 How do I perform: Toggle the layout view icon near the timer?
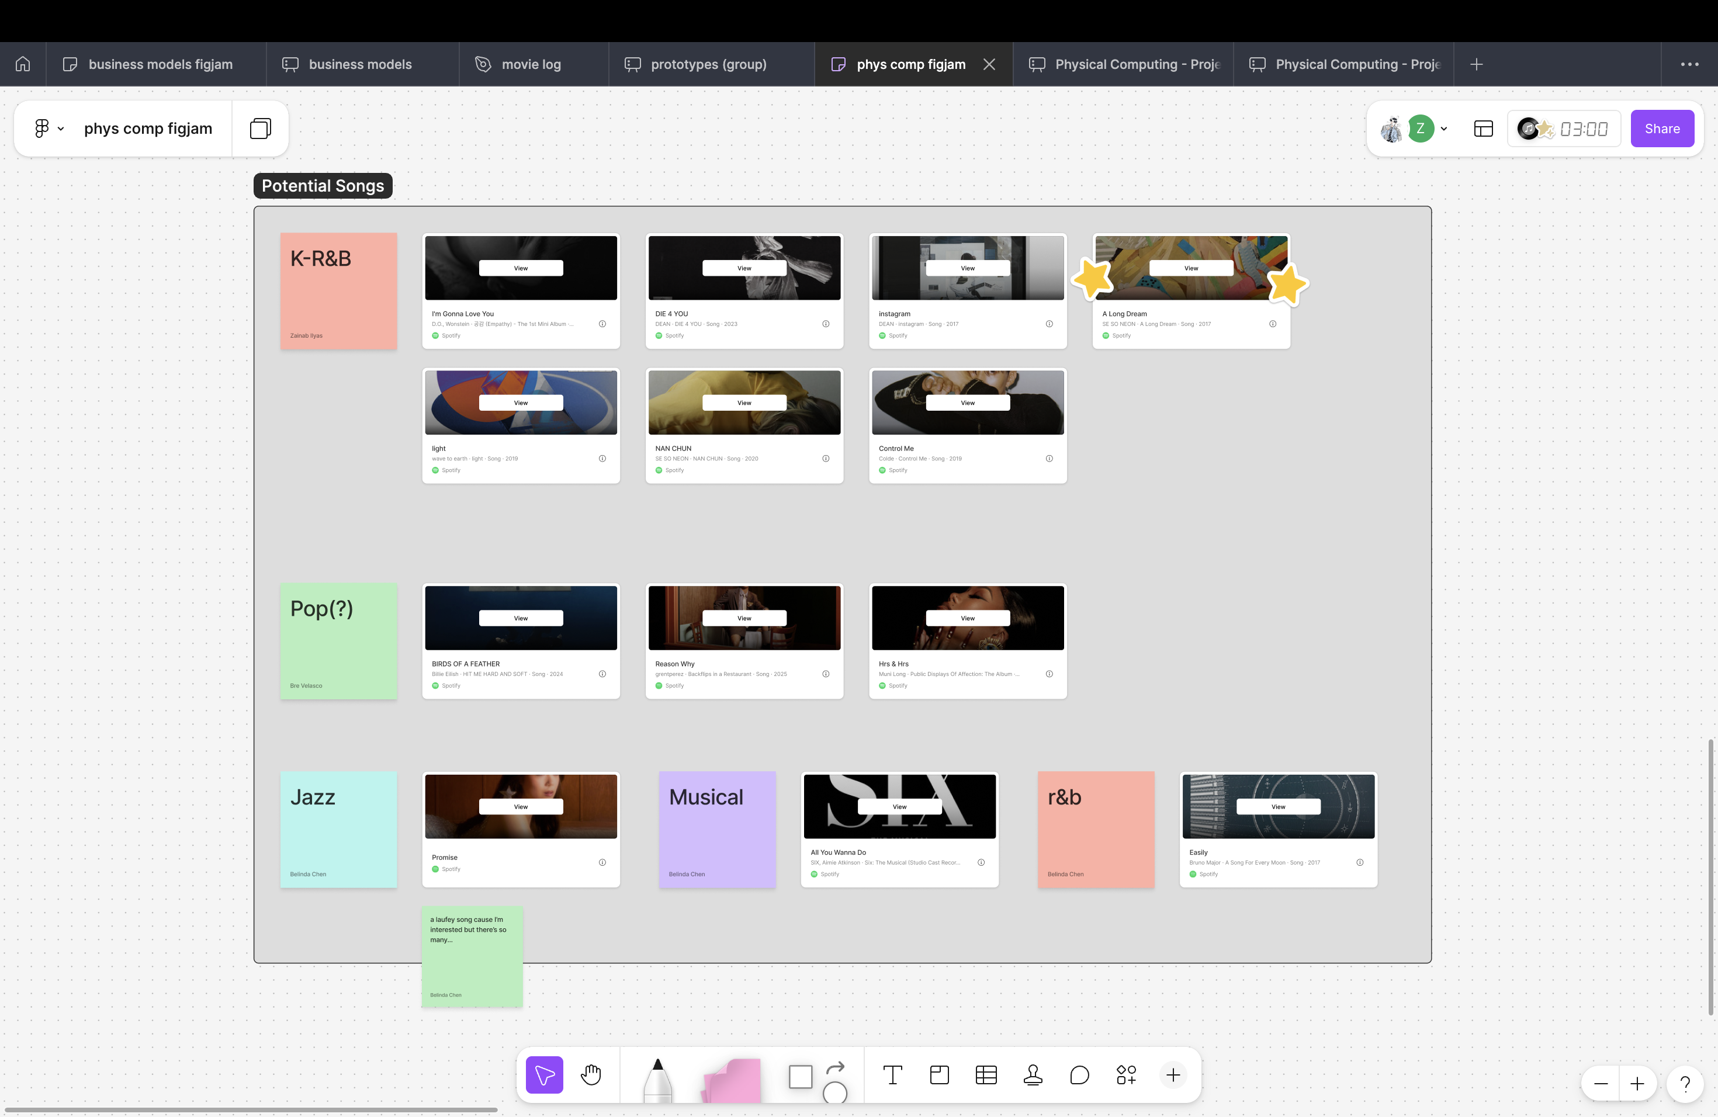point(1483,129)
